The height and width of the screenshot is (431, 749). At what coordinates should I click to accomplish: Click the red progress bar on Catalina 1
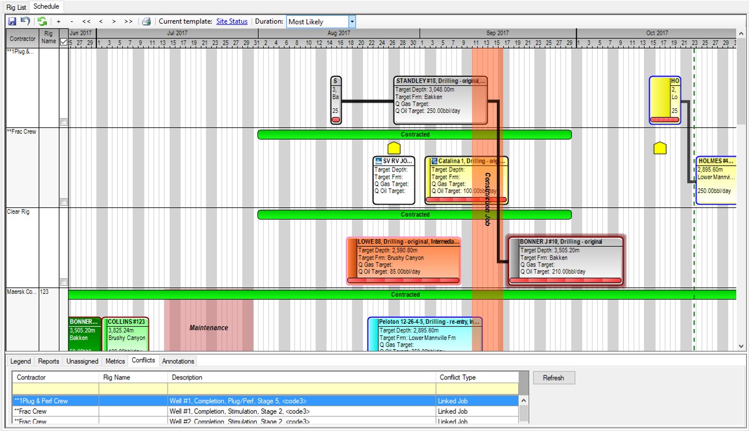[467, 200]
